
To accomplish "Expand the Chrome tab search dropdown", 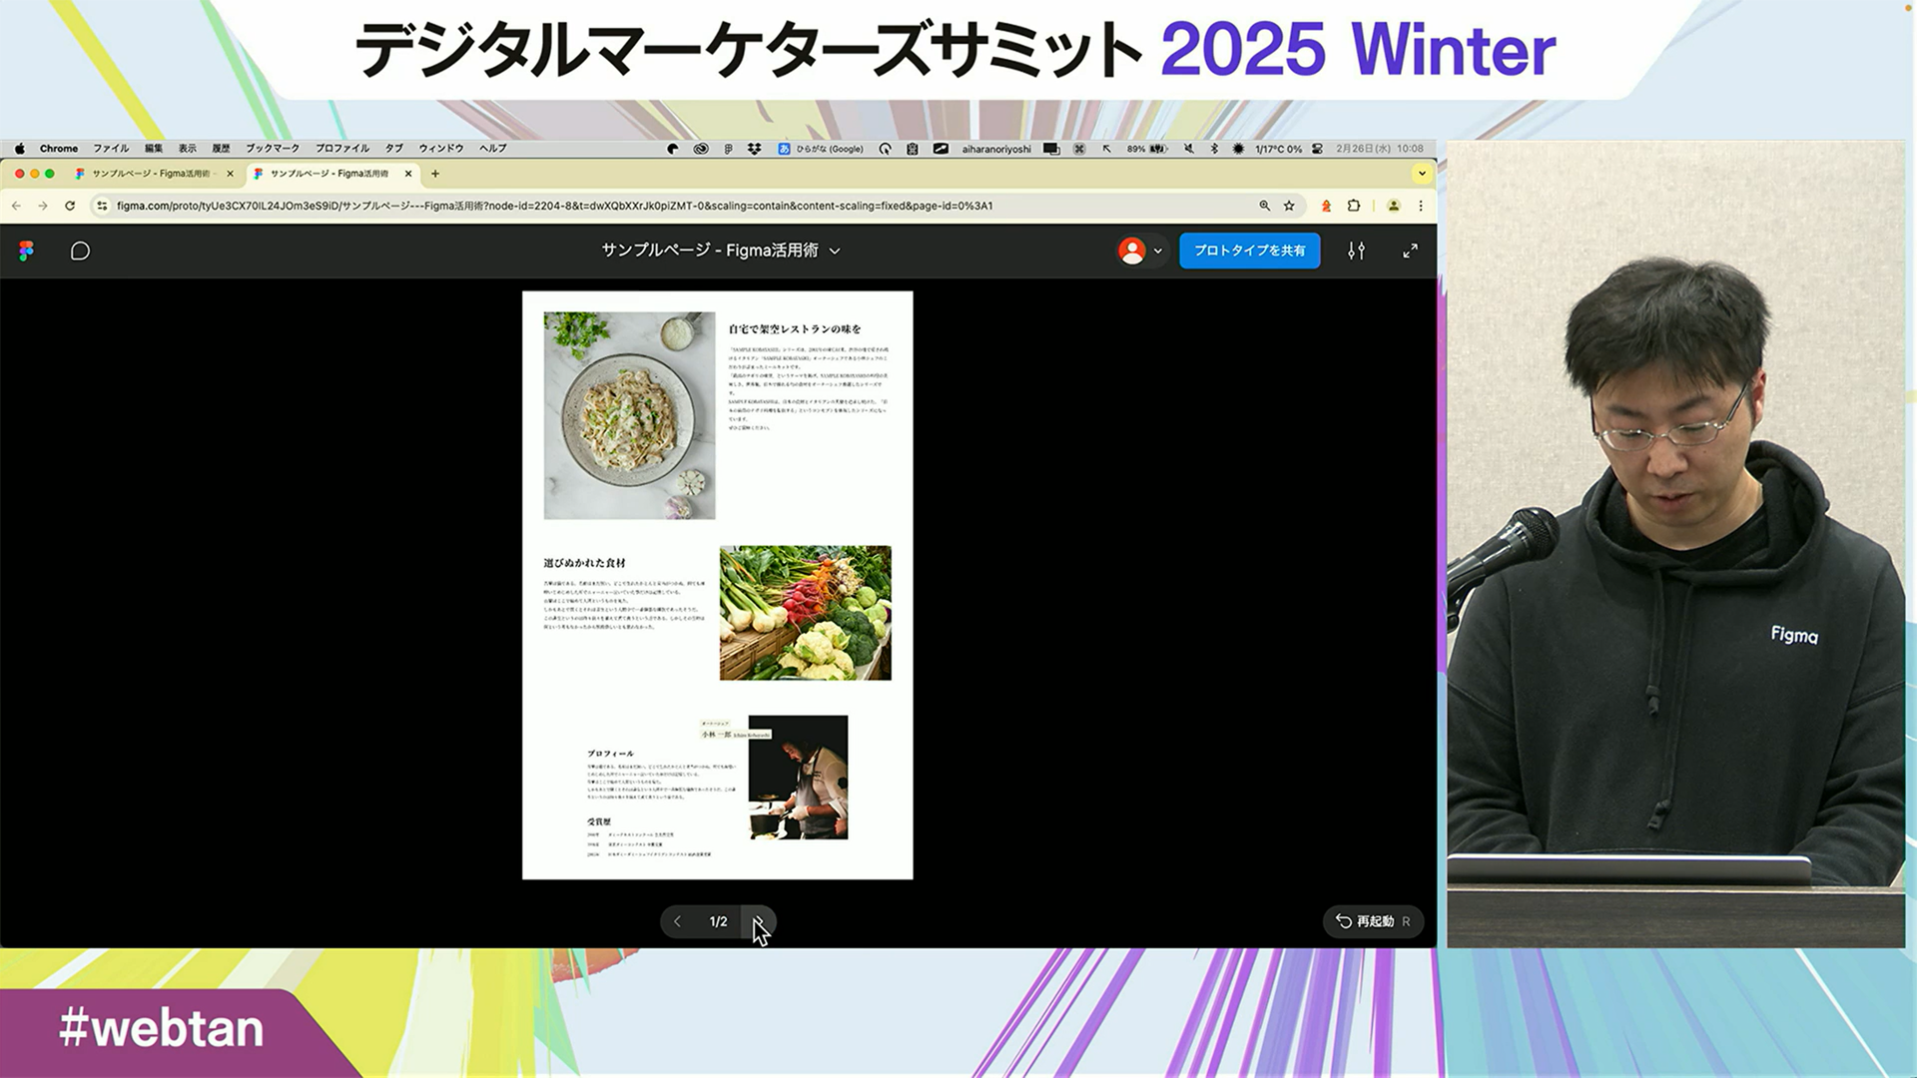I will pyautogui.click(x=1422, y=174).
